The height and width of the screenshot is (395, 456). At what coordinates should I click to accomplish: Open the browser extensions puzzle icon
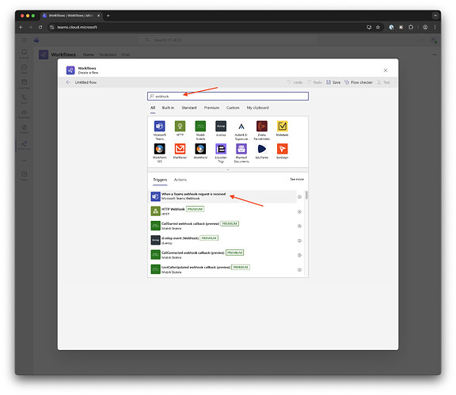tap(411, 27)
